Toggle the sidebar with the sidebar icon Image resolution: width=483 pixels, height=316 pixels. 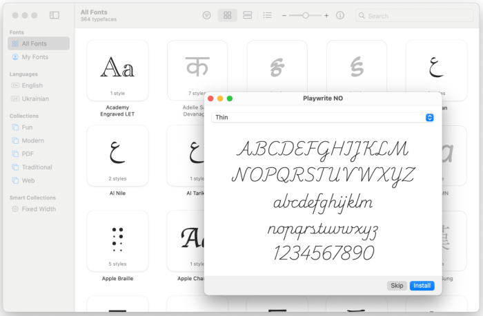tap(55, 15)
